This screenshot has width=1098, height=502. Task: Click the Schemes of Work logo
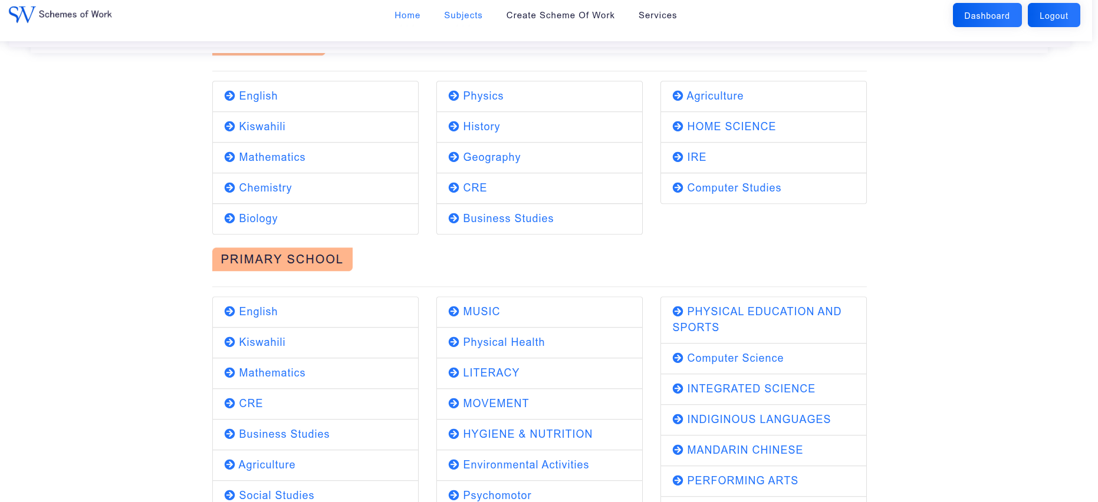pos(60,14)
